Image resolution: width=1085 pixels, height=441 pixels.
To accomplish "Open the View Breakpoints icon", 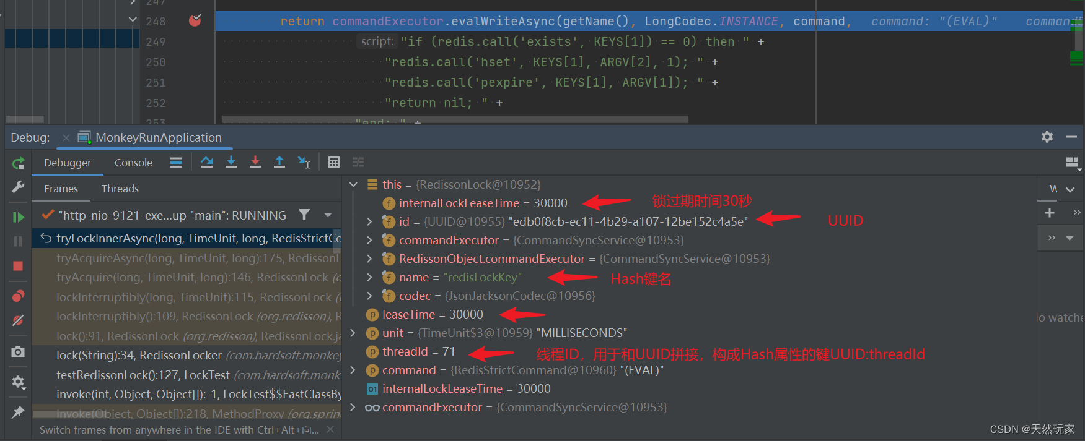I will 18,296.
